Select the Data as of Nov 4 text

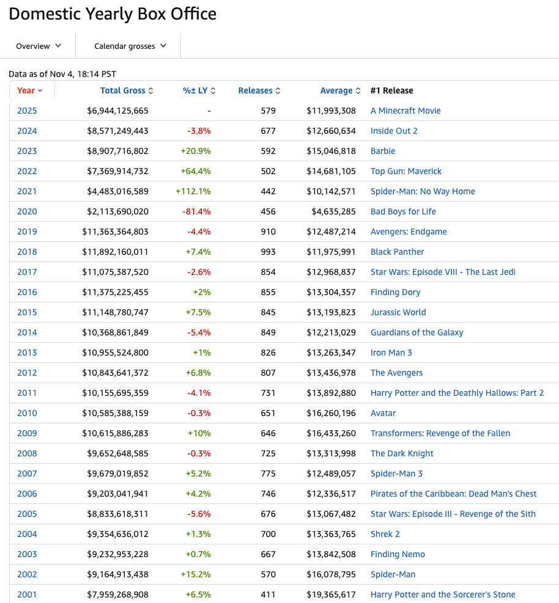coord(62,74)
